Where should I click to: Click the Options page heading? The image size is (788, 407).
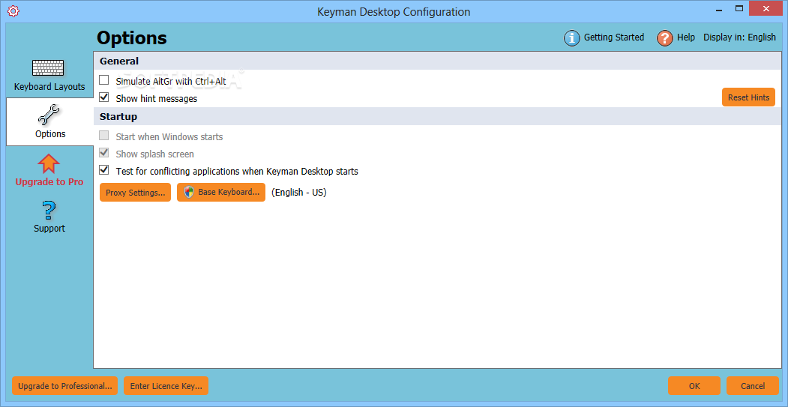point(132,37)
